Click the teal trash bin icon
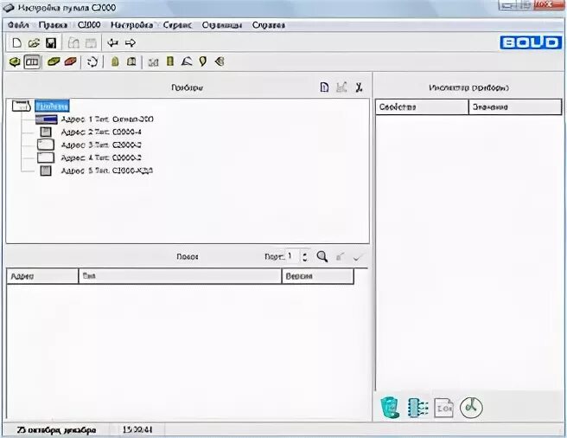Screen dimensions: 567x438 click(390, 408)
